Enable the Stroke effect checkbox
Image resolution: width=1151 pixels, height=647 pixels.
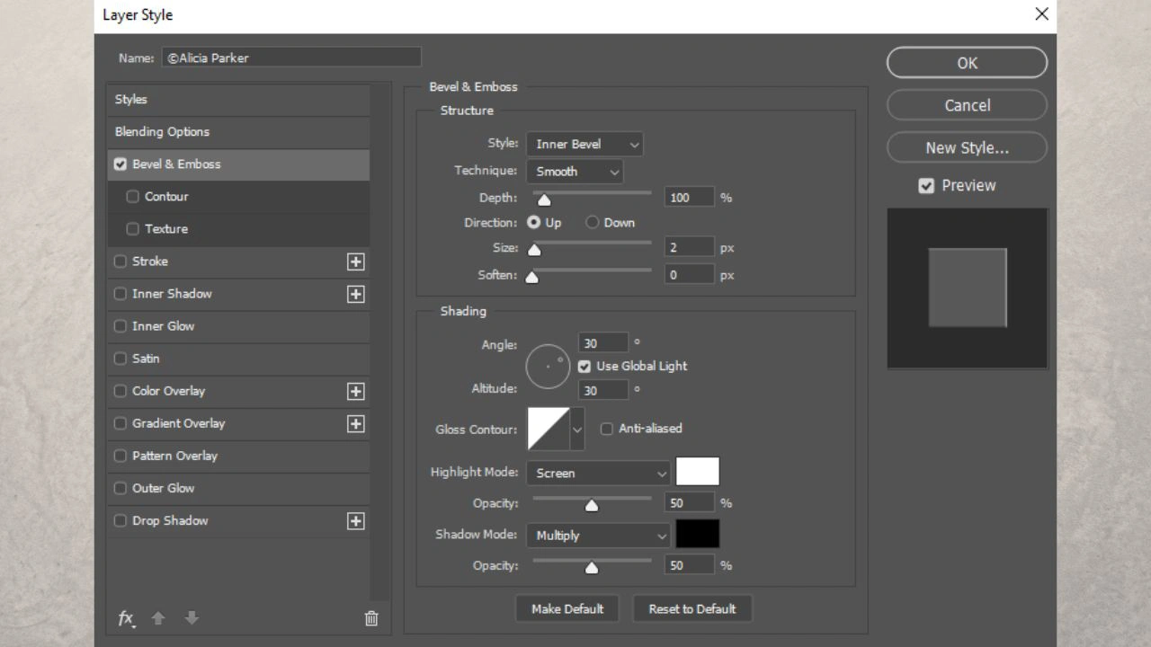120,261
